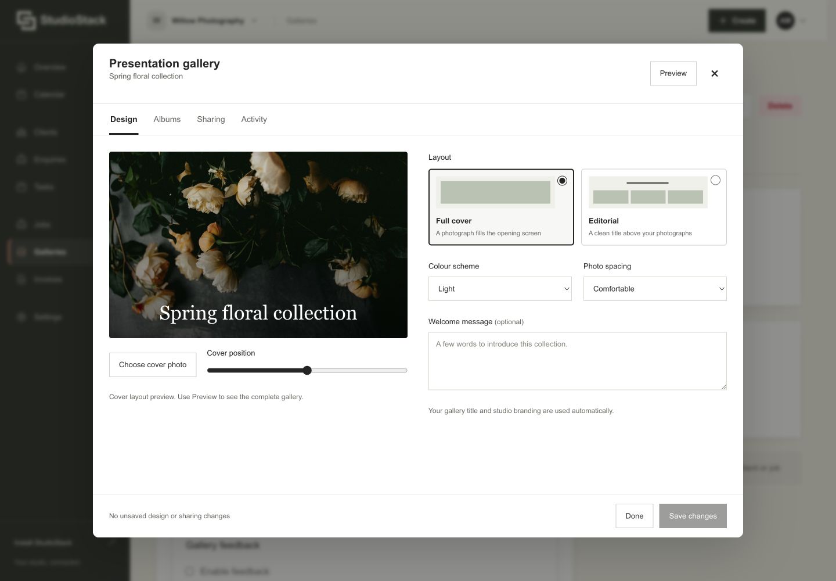Open the Albums tab
The height and width of the screenshot is (581, 836).
[x=167, y=119]
